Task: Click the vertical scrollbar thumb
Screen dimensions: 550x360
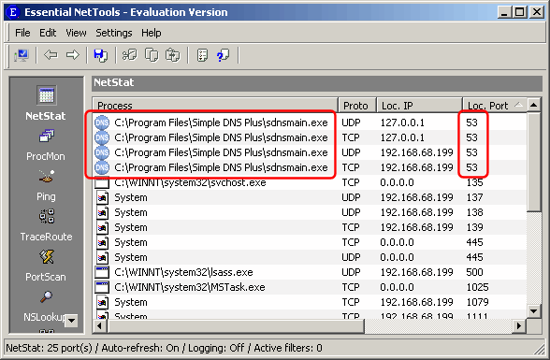Action: coord(534,162)
